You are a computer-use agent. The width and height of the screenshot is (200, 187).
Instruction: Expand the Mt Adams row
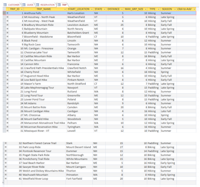click(x=7, y=103)
